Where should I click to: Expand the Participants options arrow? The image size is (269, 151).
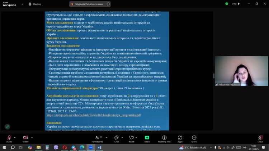107,137
